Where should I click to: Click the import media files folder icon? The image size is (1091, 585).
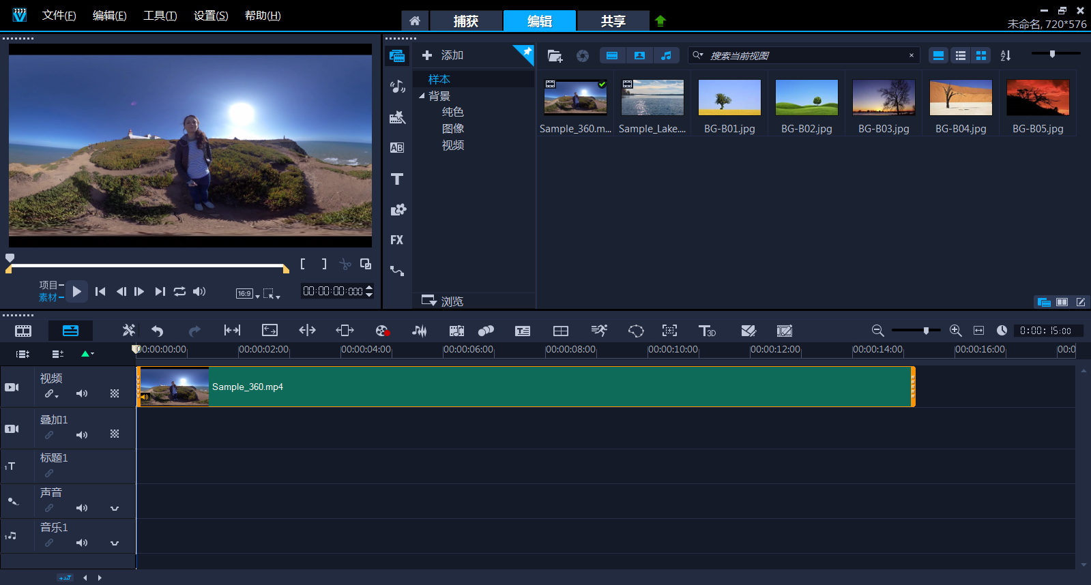click(555, 56)
